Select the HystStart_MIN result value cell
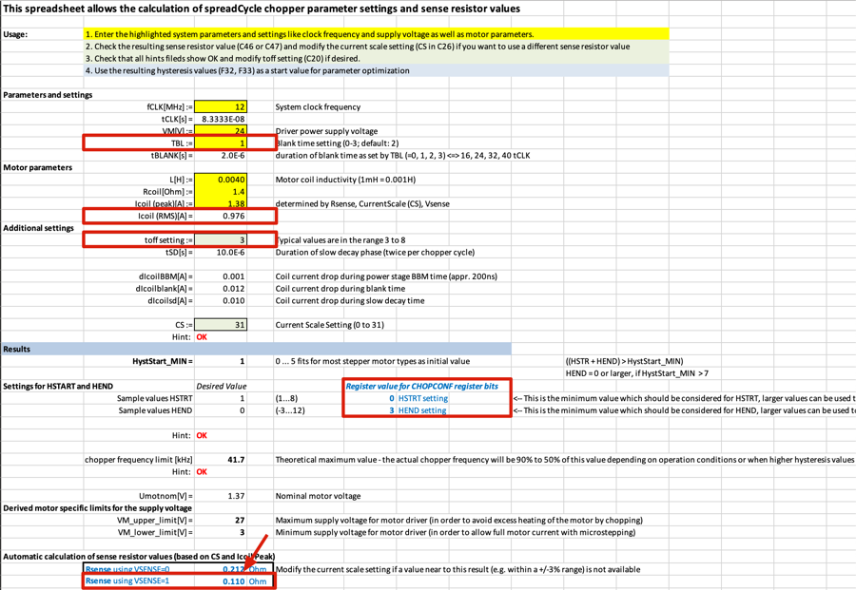The height and width of the screenshot is (590, 856). pos(221,362)
